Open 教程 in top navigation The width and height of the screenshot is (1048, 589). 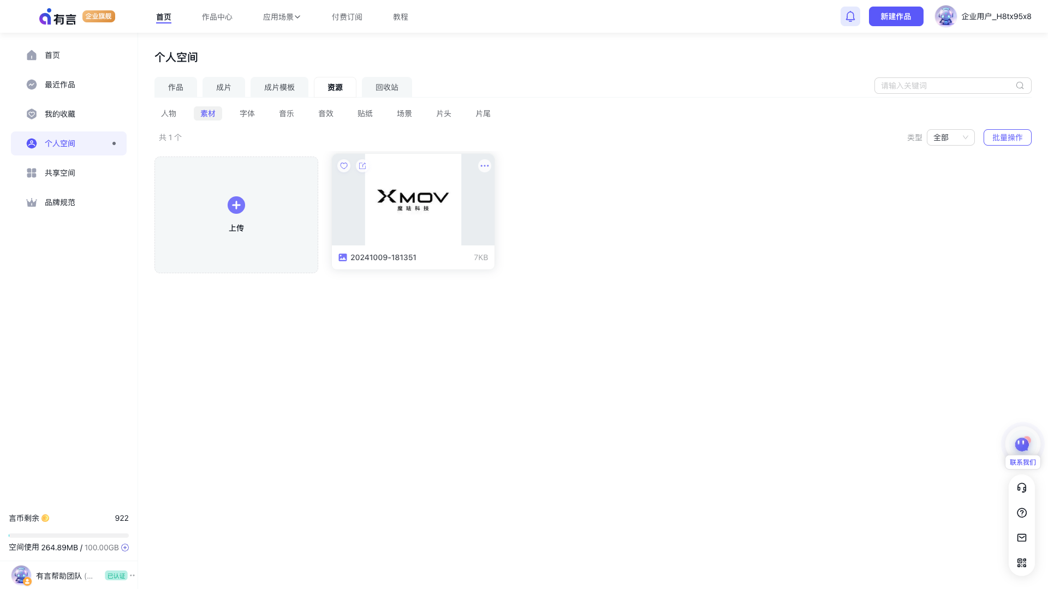point(401,17)
